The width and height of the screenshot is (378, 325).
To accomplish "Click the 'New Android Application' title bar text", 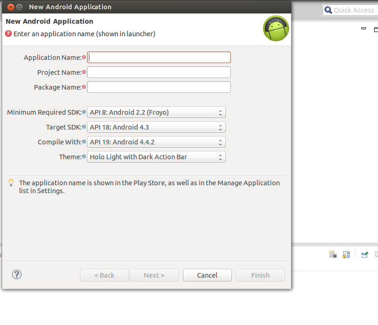I will [x=70, y=7].
